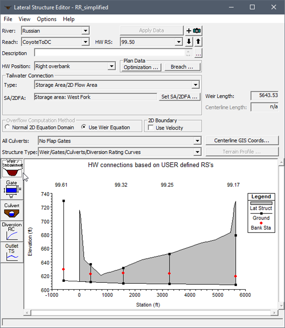Open the Breach settings button

tap(183, 67)
